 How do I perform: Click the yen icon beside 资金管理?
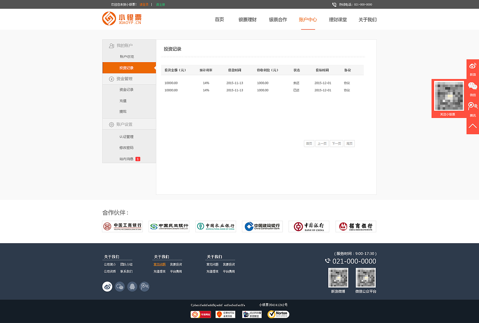pyautogui.click(x=112, y=79)
